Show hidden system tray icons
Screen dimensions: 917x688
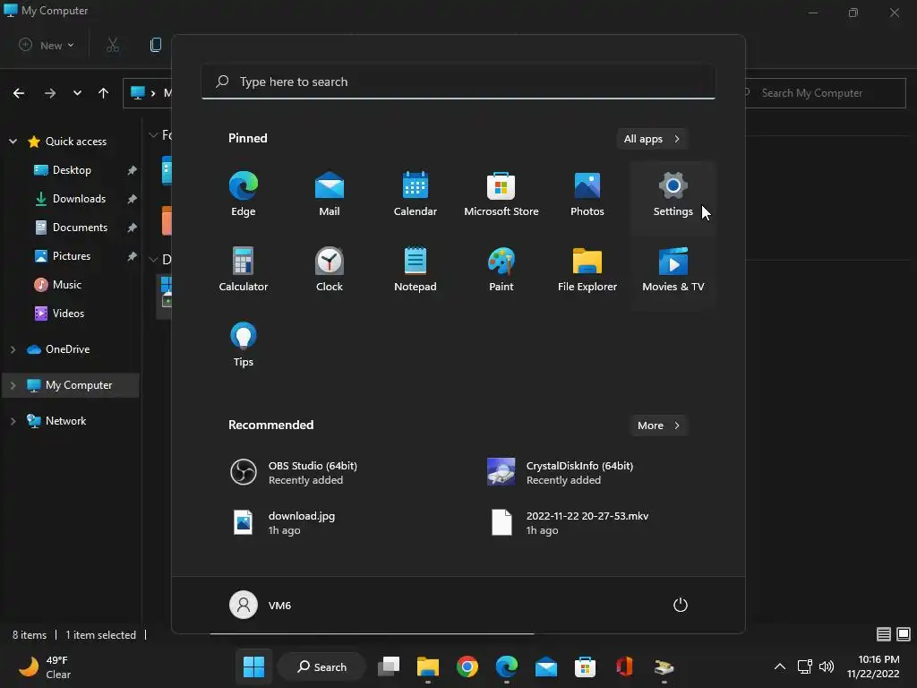coord(780,666)
